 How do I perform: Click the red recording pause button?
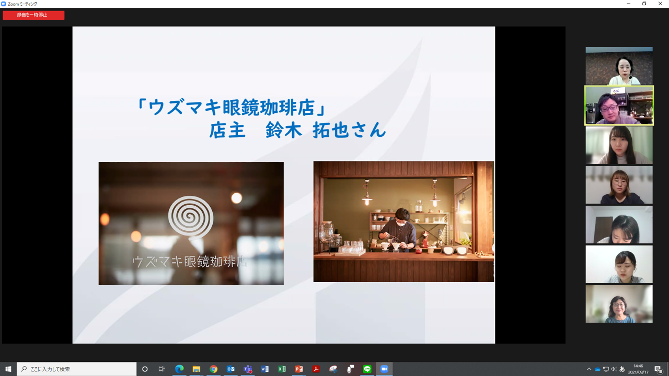point(33,15)
